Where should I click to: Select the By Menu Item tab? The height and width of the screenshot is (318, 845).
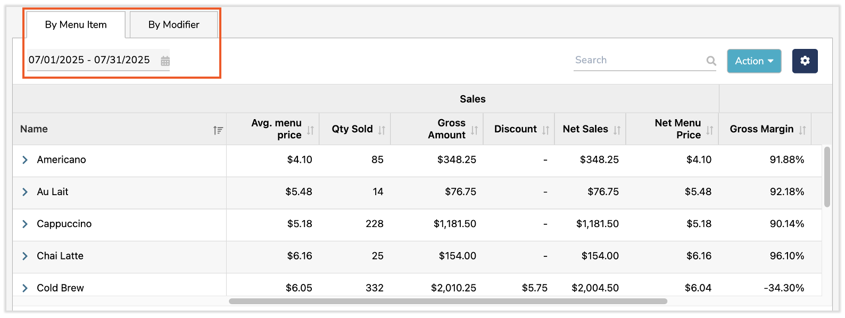tap(76, 25)
